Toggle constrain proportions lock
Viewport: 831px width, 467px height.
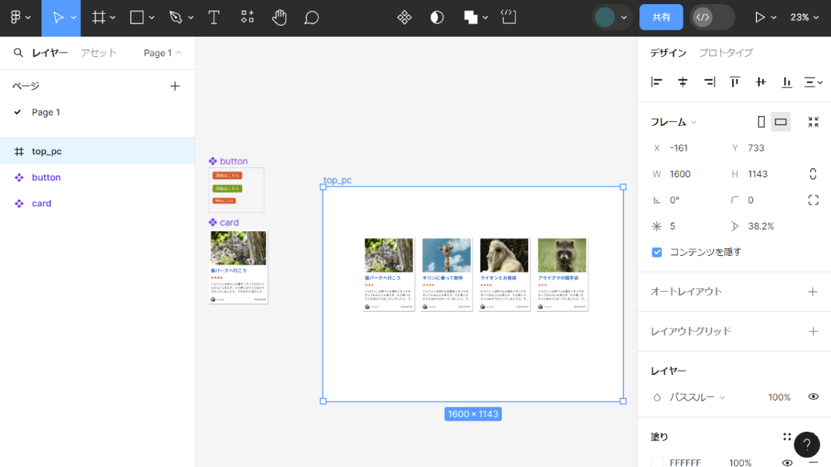point(814,174)
